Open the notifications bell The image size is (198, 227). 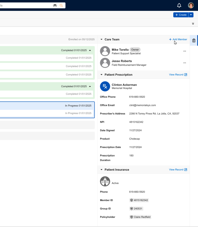[179, 5]
